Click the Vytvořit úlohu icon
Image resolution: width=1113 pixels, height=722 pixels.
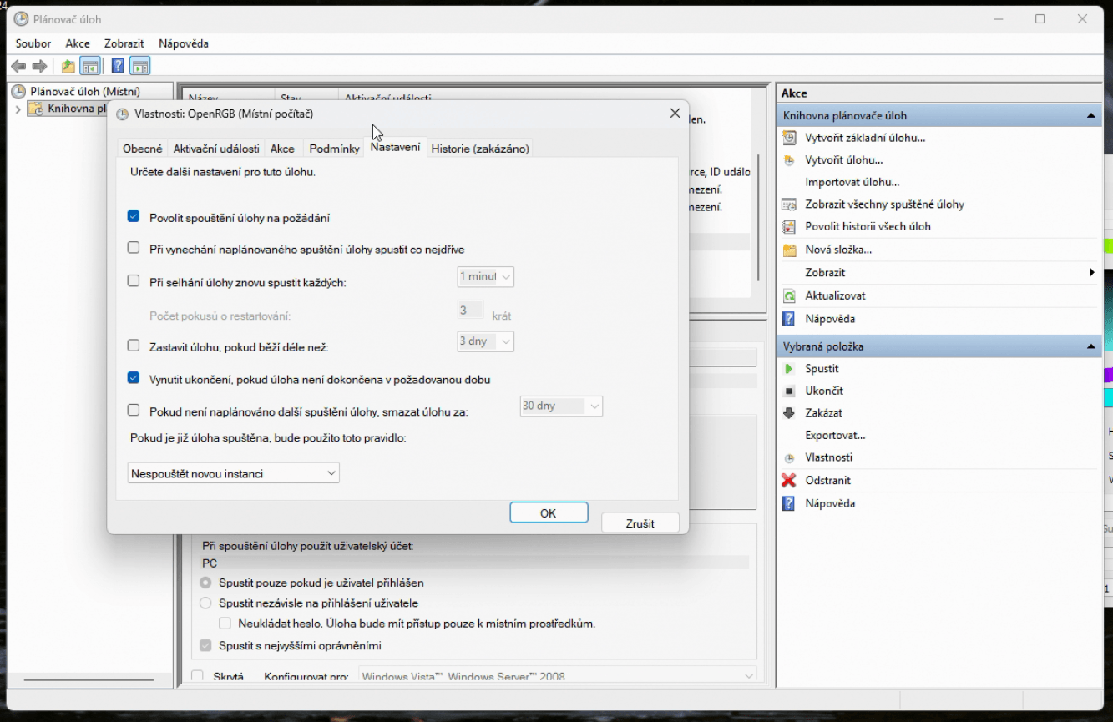point(788,160)
